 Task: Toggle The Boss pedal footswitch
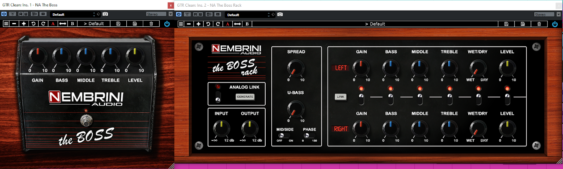point(86,121)
